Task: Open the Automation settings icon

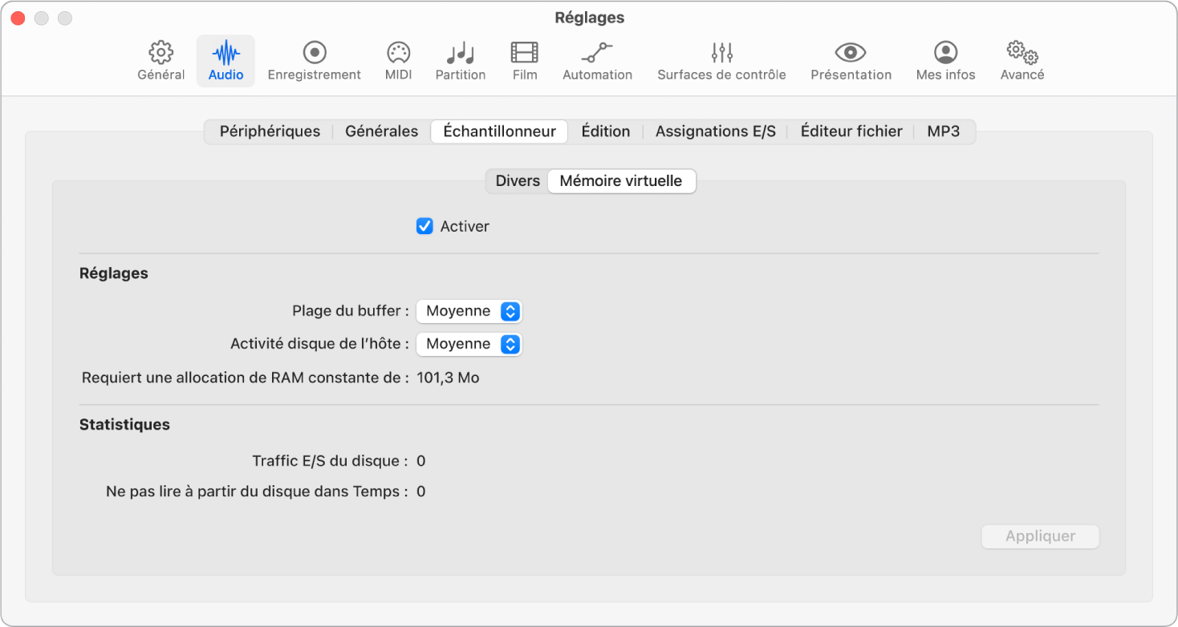Action: (x=597, y=54)
